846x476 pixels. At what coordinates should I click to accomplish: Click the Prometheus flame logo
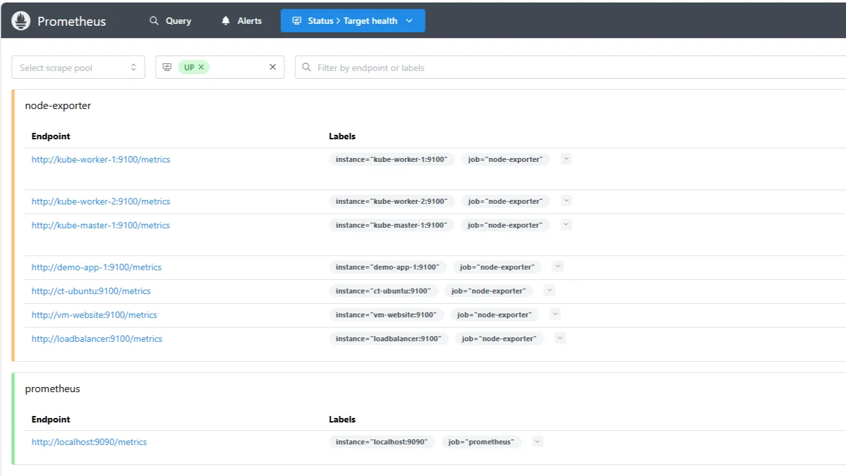pos(21,21)
